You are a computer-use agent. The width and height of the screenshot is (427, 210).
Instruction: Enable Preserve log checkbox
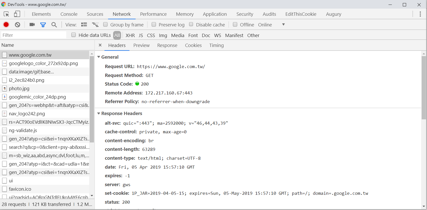154,24
